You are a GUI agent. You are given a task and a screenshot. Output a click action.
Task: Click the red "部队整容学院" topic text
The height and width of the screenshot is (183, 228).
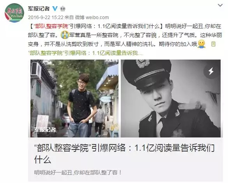click(x=51, y=26)
